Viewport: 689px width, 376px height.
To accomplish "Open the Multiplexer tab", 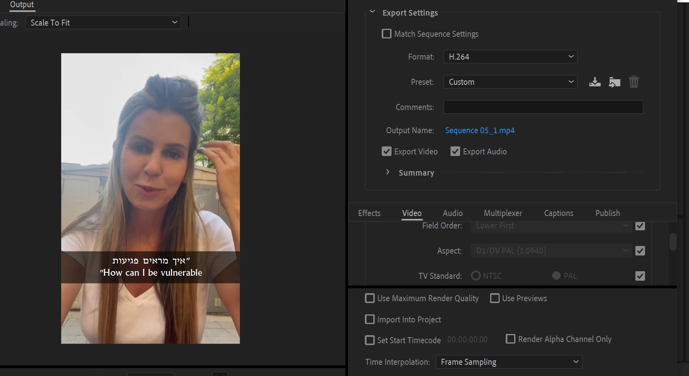I will pos(503,213).
